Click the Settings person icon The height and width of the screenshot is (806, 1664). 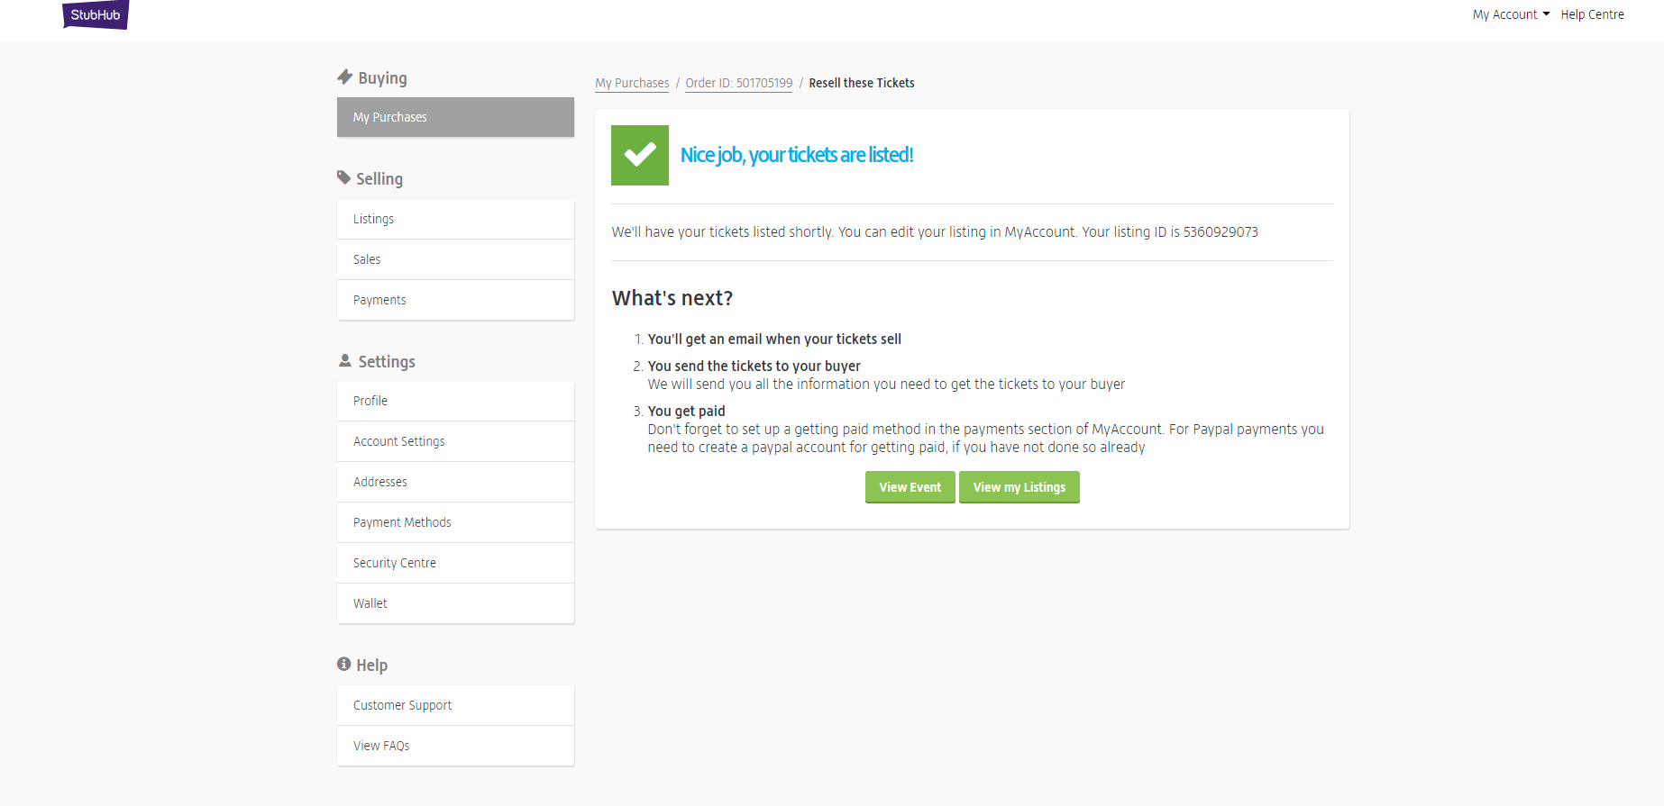345,360
